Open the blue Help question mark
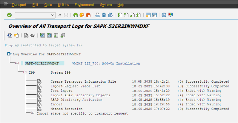The image size is (238, 123). point(164,15)
